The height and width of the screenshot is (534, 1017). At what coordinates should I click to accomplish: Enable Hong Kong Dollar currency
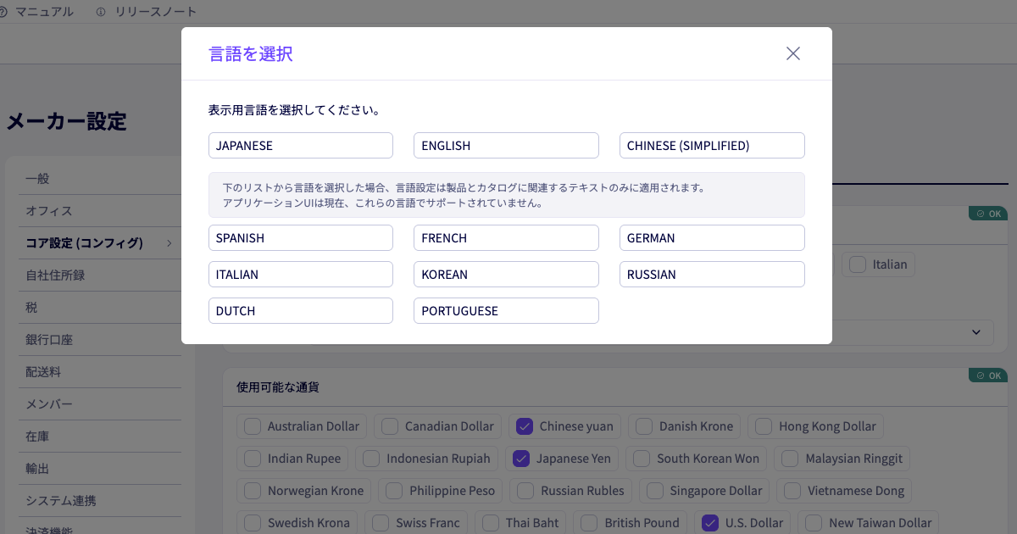[x=764, y=426]
